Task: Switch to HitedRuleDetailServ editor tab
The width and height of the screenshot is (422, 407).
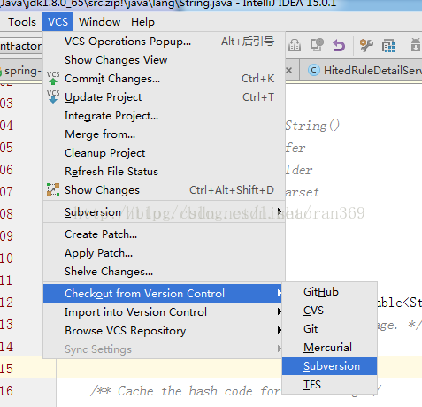Action: pyautogui.click(x=361, y=71)
